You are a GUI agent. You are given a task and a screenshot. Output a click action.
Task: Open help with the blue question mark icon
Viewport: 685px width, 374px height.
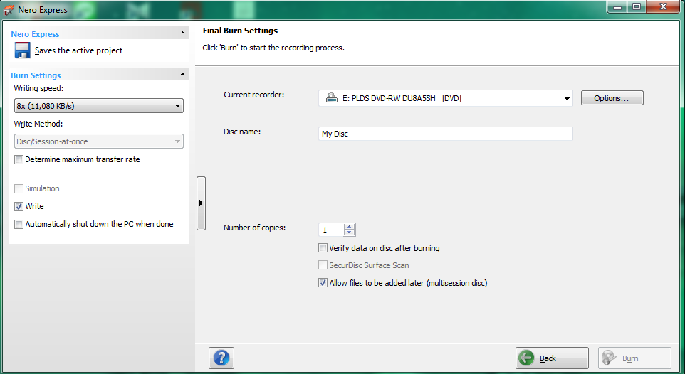pyautogui.click(x=221, y=358)
